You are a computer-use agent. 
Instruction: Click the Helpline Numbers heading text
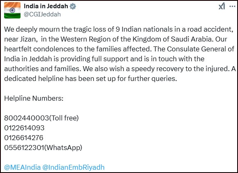point(34,98)
